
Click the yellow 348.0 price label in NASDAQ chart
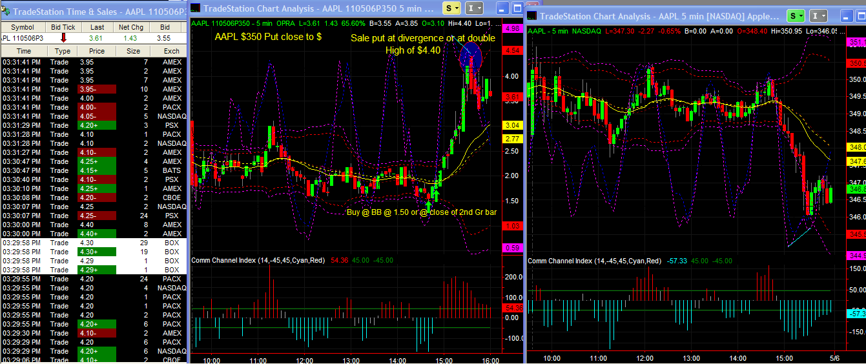[x=856, y=147]
